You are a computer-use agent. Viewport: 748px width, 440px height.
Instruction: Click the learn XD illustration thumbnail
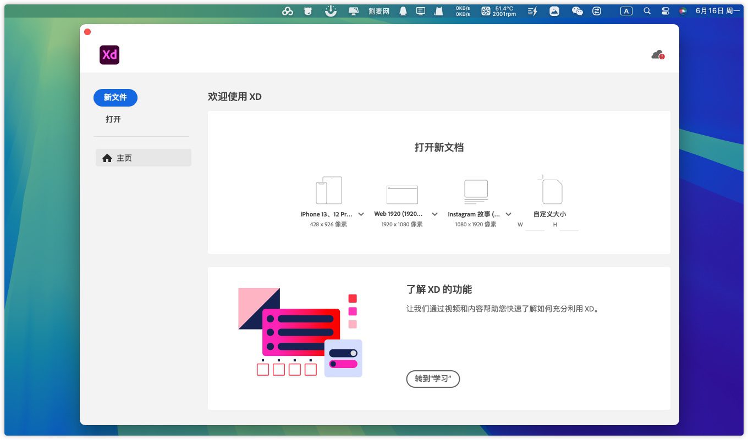[x=300, y=332]
